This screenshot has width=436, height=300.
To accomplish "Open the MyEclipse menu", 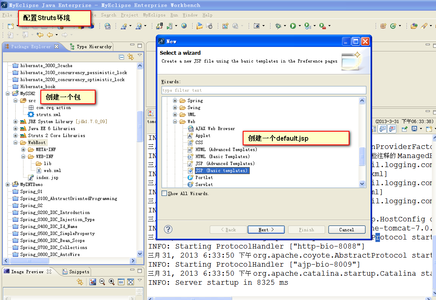I will pyautogui.click(x=154, y=15).
